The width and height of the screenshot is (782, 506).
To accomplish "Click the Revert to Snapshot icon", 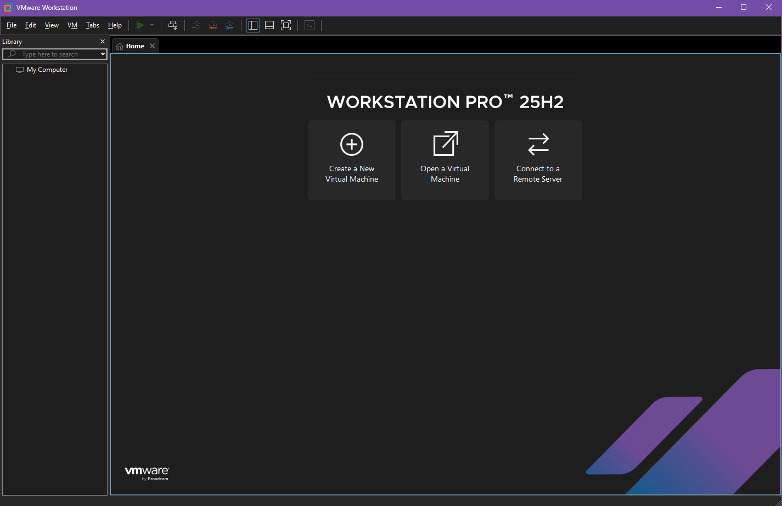I will pyautogui.click(x=213, y=25).
